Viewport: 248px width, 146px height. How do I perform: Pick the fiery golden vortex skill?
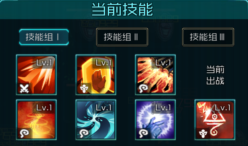tap(36, 120)
